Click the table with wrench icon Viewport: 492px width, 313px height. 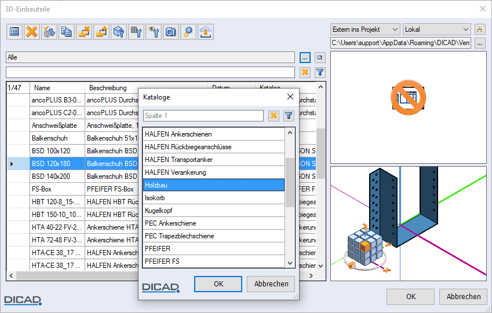[x=136, y=32]
